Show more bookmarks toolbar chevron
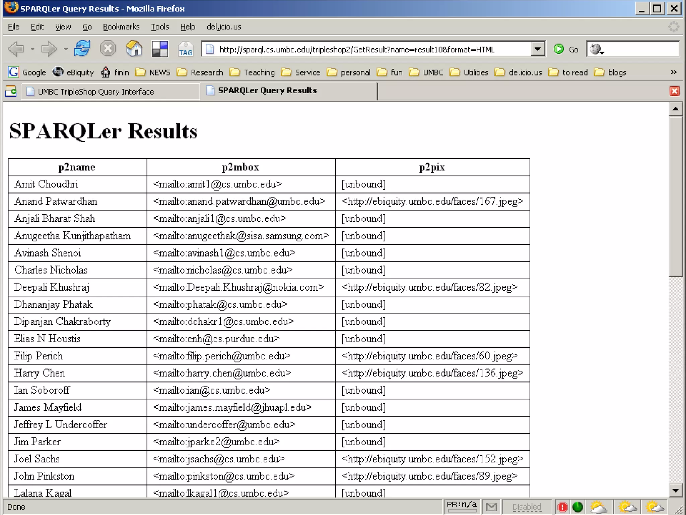The height and width of the screenshot is (515, 686). [674, 72]
